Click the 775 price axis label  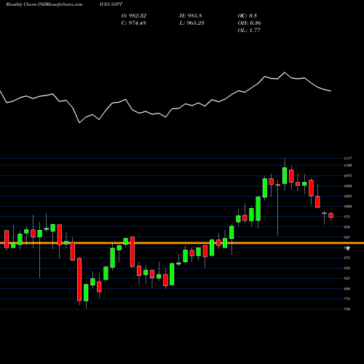347,299
